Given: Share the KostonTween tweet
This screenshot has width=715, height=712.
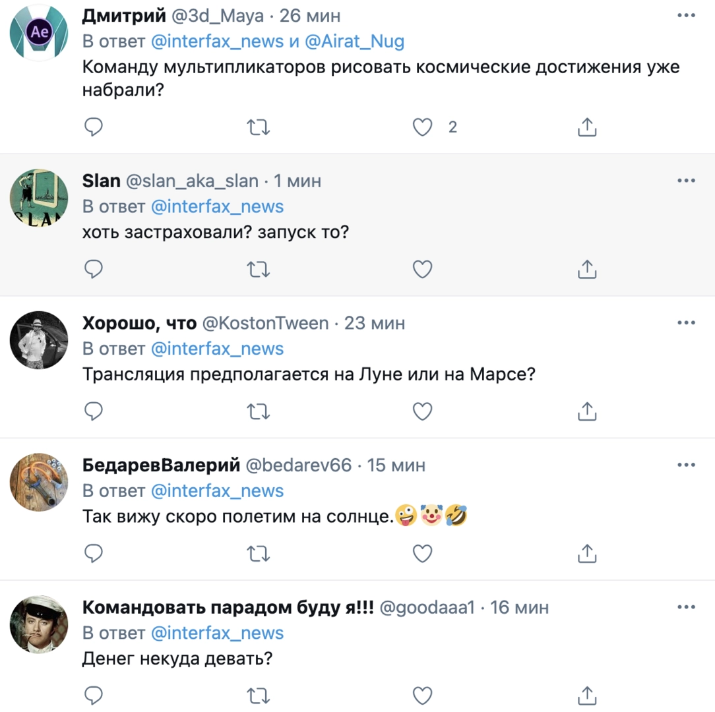Looking at the screenshot, I should pos(586,411).
